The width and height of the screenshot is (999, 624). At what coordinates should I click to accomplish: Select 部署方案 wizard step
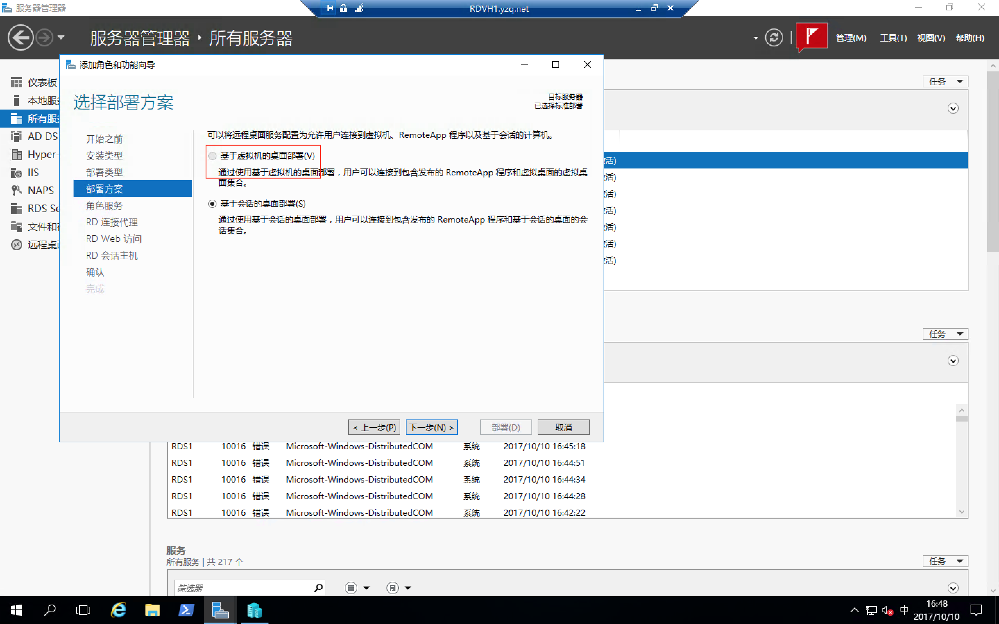[x=133, y=189]
